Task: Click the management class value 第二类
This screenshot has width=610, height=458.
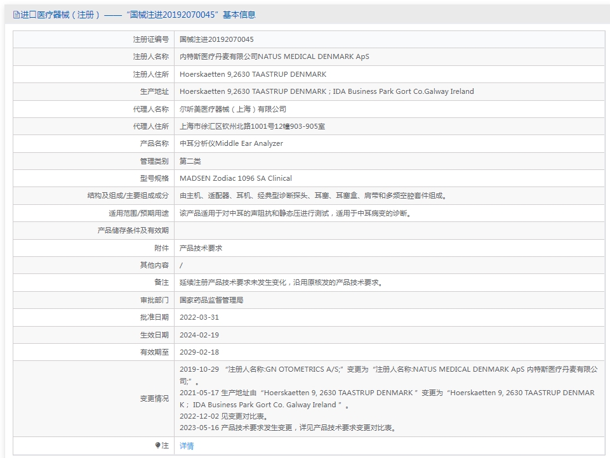Action: pos(190,161)
